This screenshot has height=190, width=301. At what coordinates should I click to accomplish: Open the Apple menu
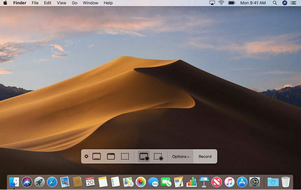click(5, 3)
